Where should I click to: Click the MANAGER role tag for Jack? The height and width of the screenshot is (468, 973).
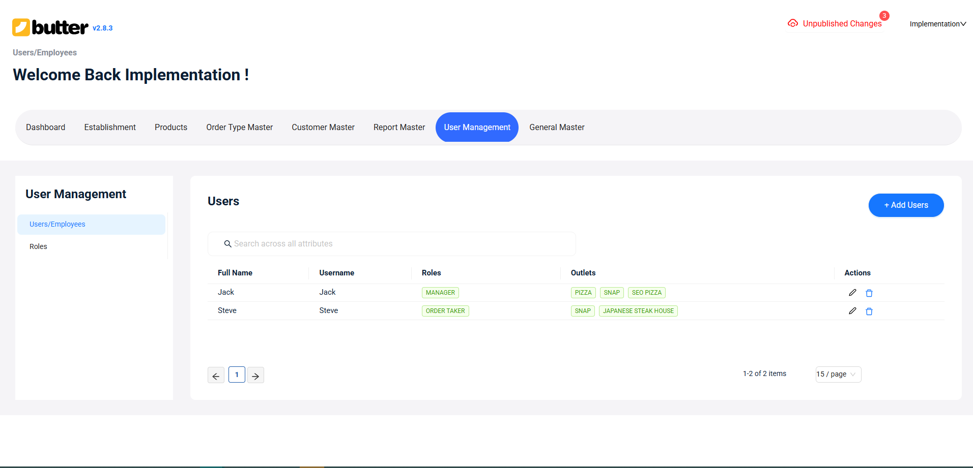(x=440, y=293)
